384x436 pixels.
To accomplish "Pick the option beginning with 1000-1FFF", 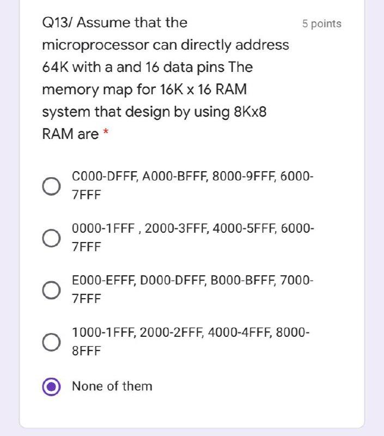I will click(51, 341).
